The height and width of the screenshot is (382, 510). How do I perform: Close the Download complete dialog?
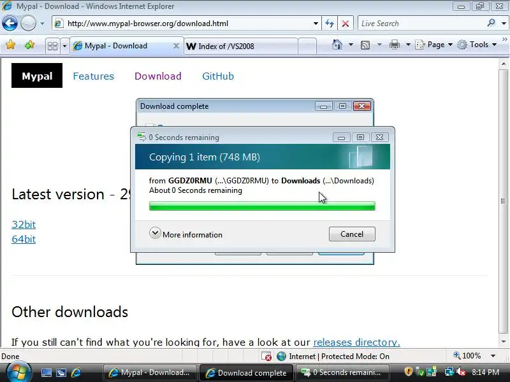pos(361,106)
